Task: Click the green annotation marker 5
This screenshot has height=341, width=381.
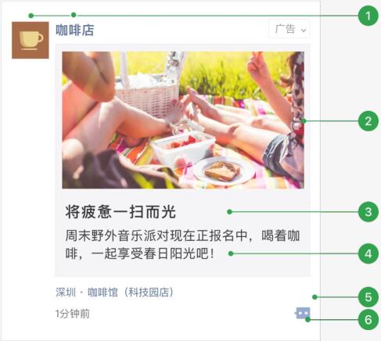Action: click(x=368, y=297)
